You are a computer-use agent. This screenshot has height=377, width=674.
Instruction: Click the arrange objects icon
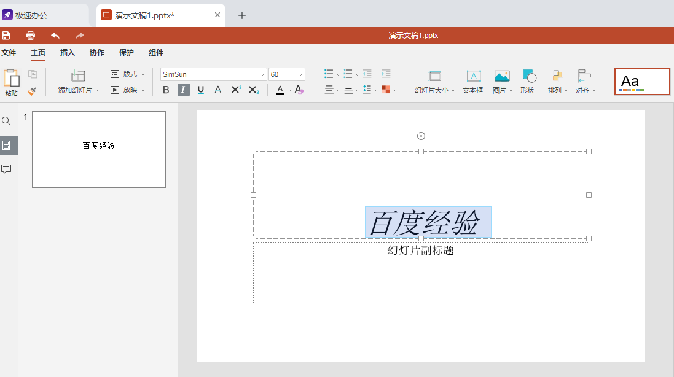pyautogui.click(x=557, y=76)
